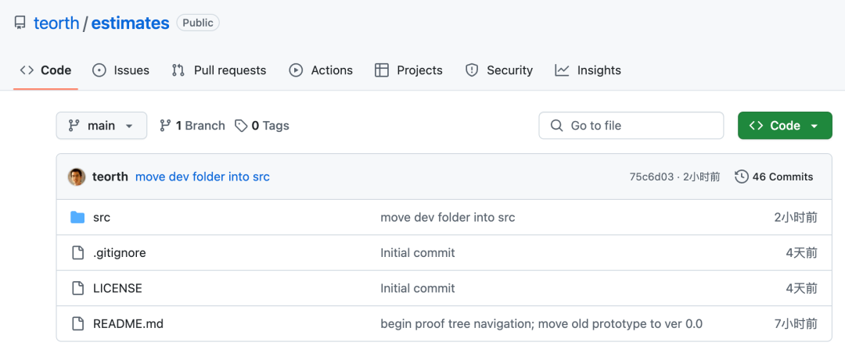Viewport: 845px width, 353px height.
Task: Click the src folder icon
Action: [x=77, y=217]
